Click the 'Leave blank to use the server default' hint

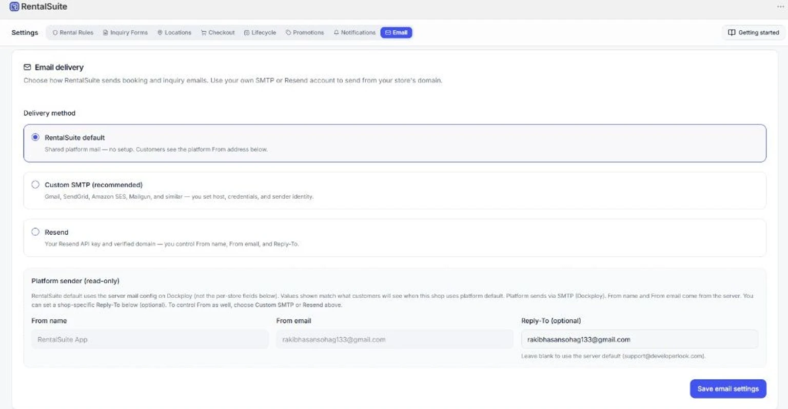(x=613, y=356)
